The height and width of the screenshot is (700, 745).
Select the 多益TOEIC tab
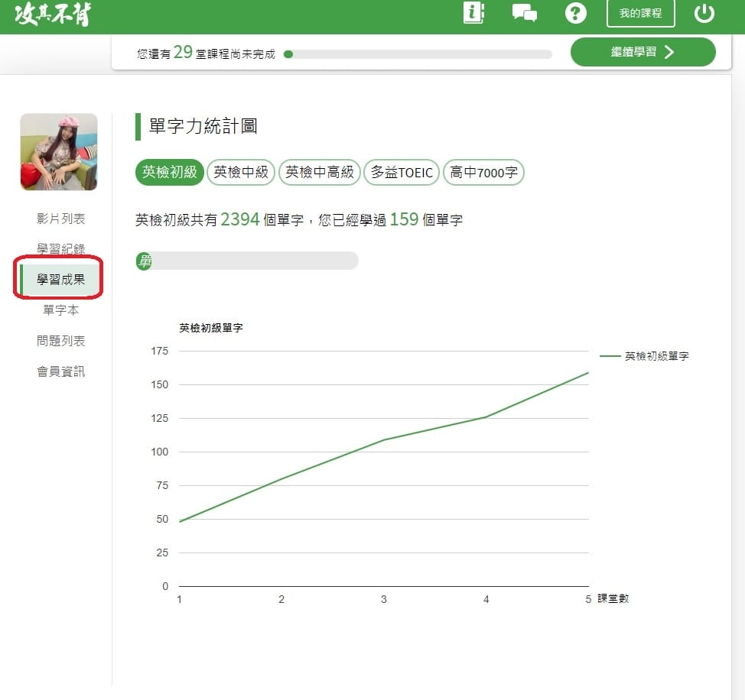coord(402,172)
